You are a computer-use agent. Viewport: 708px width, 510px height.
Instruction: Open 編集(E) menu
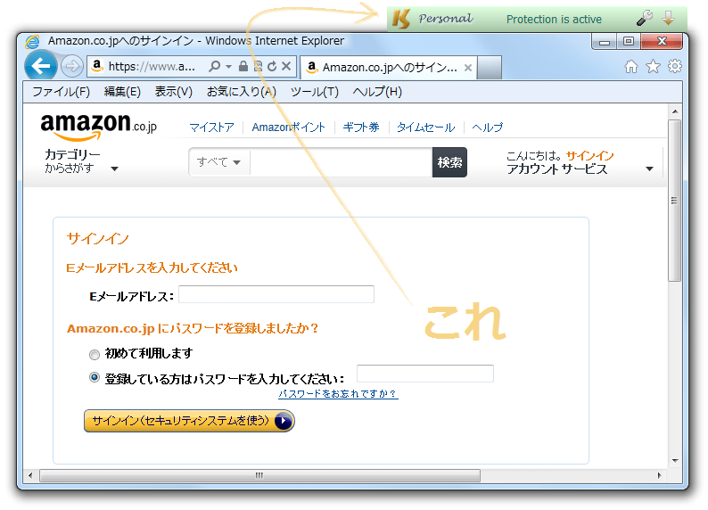(x=122, y=92)
